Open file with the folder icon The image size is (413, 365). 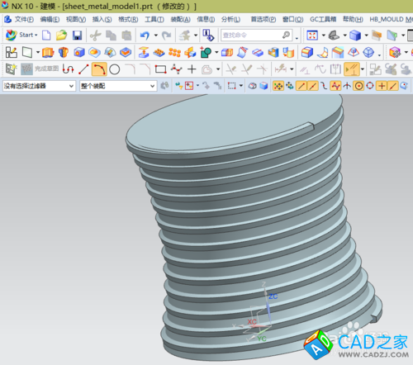[x=61, y=36]
